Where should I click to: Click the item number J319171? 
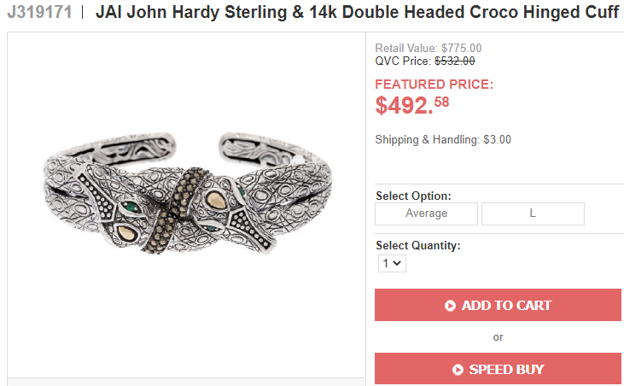click(38, 14)
